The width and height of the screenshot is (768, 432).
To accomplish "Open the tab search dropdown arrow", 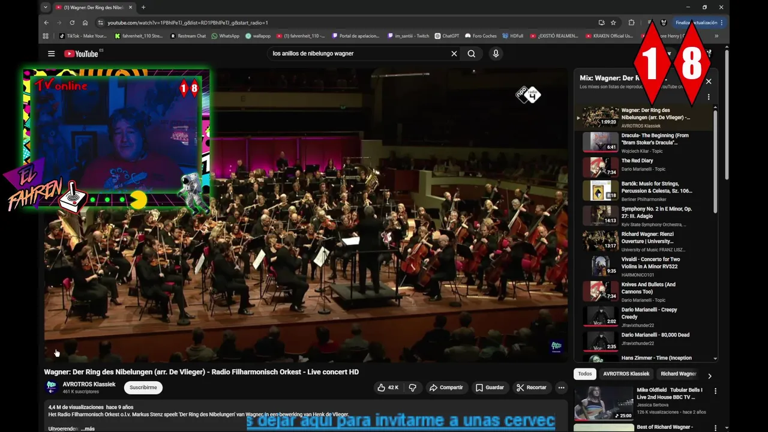I will tap(45, 7).
